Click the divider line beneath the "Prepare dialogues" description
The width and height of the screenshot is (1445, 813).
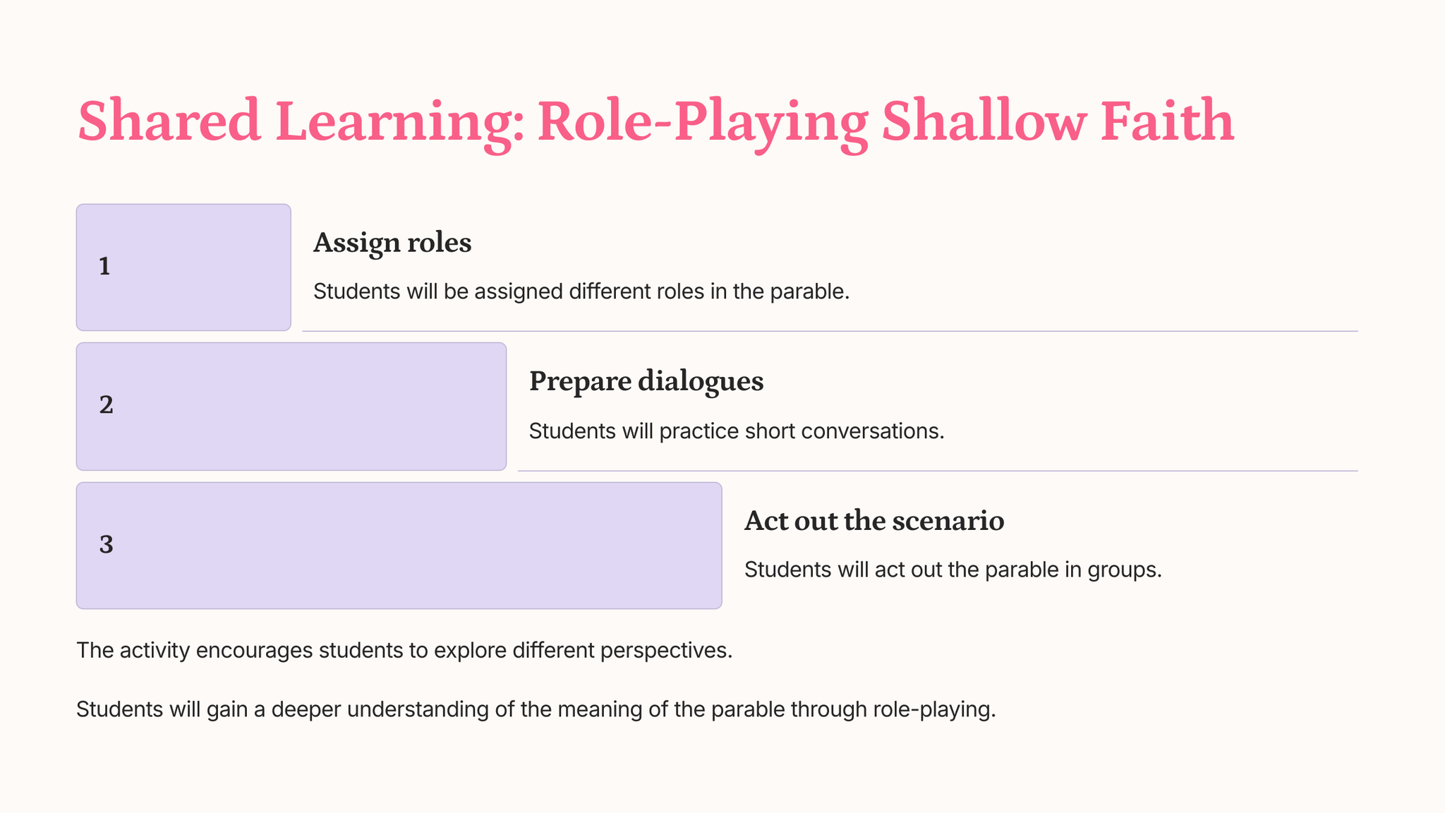point(937,471)
